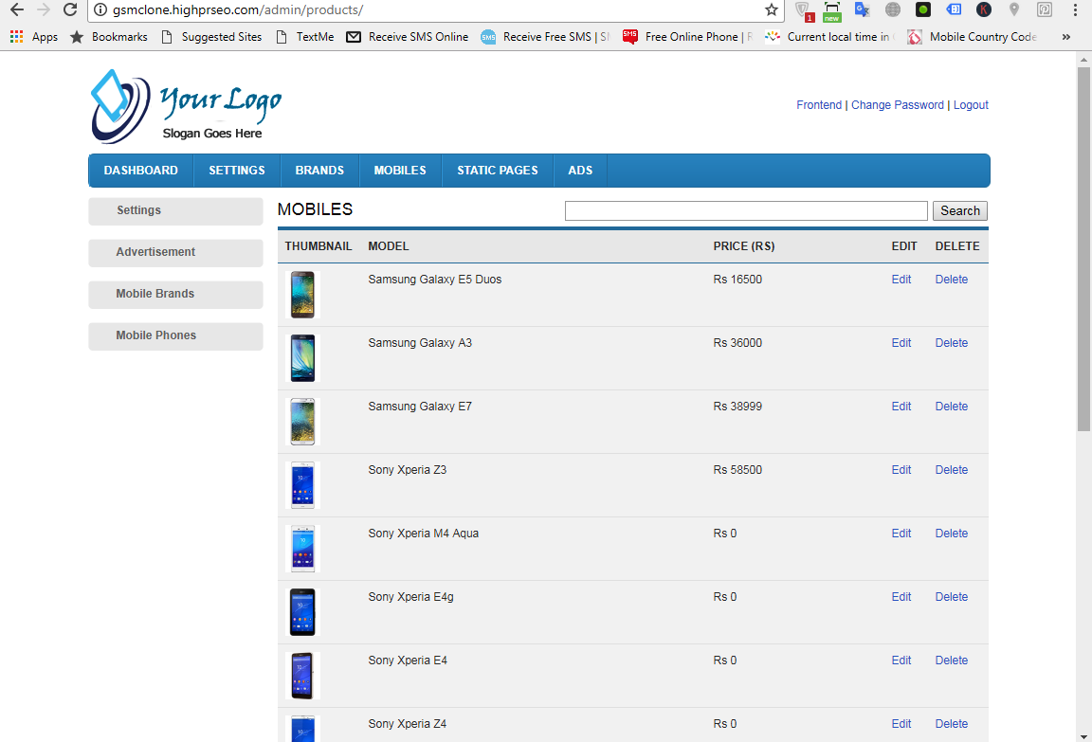The width and height of the screenshot is (1092, 742).
Task: Open the Receive SMS Online bookmark
Action: [x=409, y=37]
